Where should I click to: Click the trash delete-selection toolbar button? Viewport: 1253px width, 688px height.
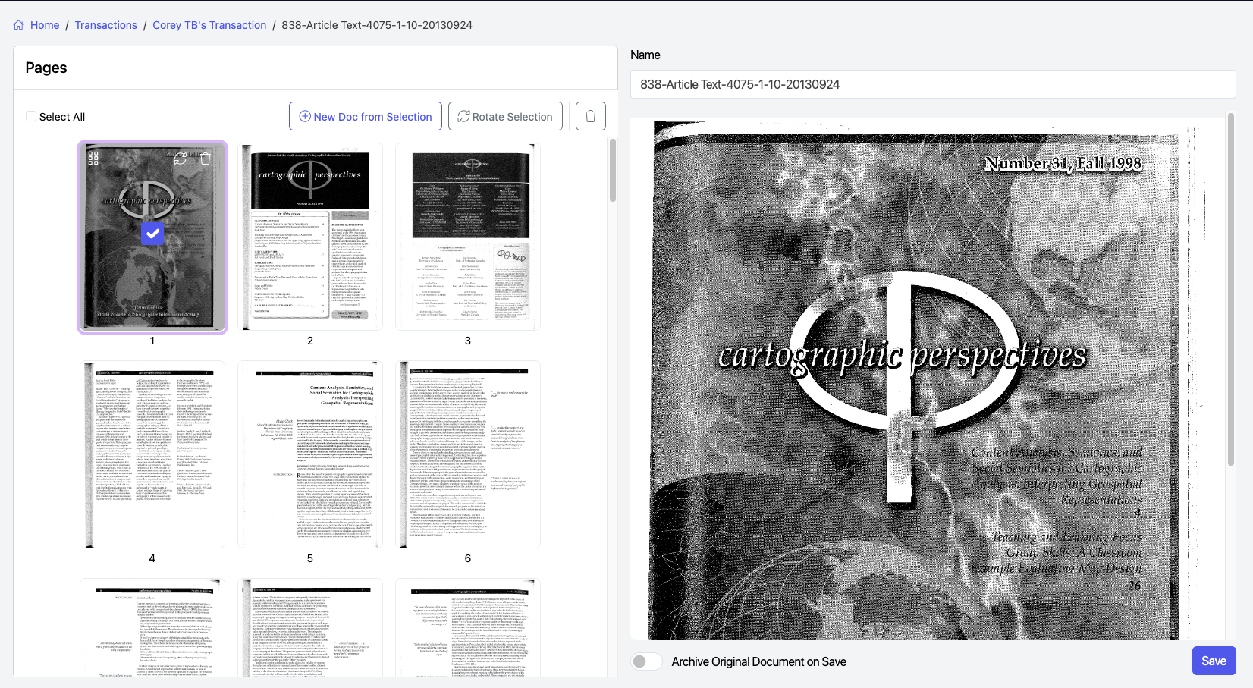[591, 116]
